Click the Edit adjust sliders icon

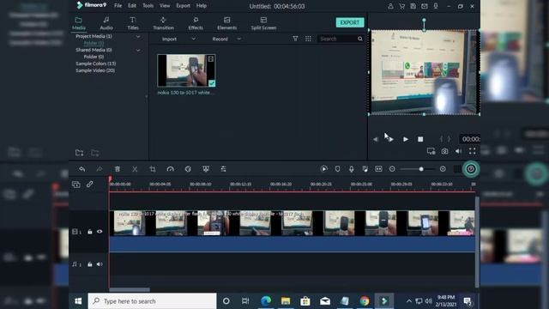coord(223,169)
